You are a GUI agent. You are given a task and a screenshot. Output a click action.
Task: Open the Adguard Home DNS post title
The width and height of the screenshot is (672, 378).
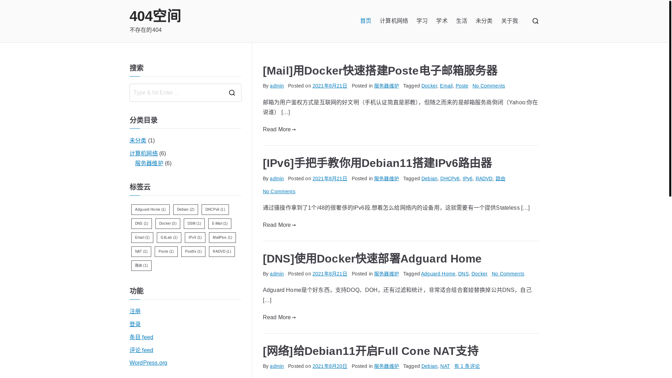[372, 259]
